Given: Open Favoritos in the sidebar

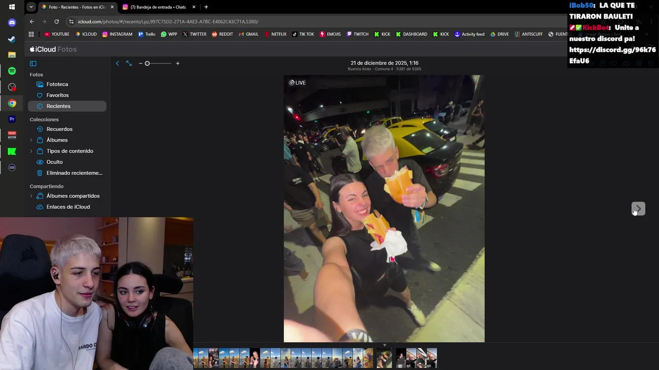Looking at the screenshot, I should tap(67, 95).
